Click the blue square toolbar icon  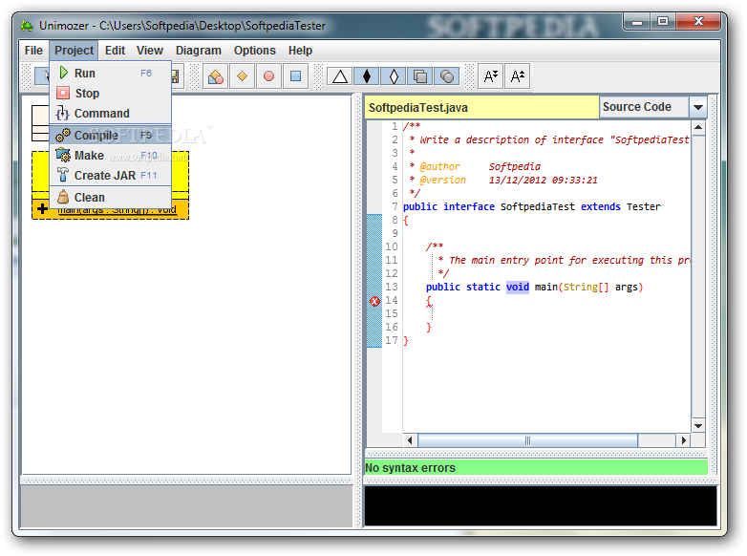295,76
